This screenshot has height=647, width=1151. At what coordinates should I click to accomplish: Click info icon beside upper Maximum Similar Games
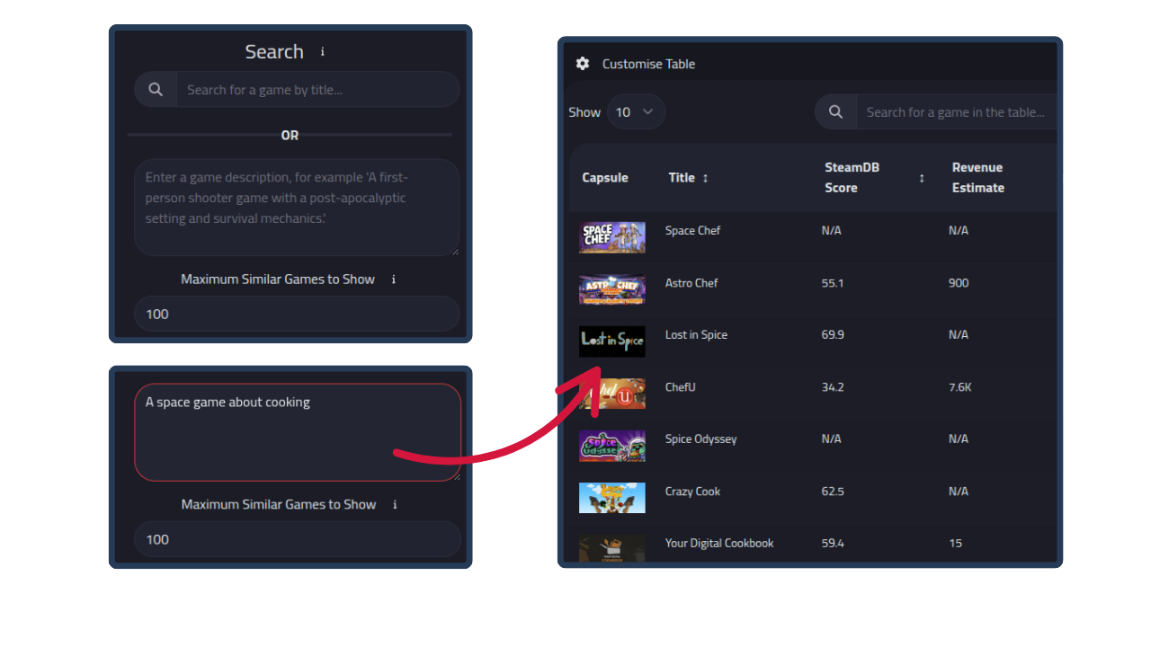pyautogui.click(x=394, y=279)
